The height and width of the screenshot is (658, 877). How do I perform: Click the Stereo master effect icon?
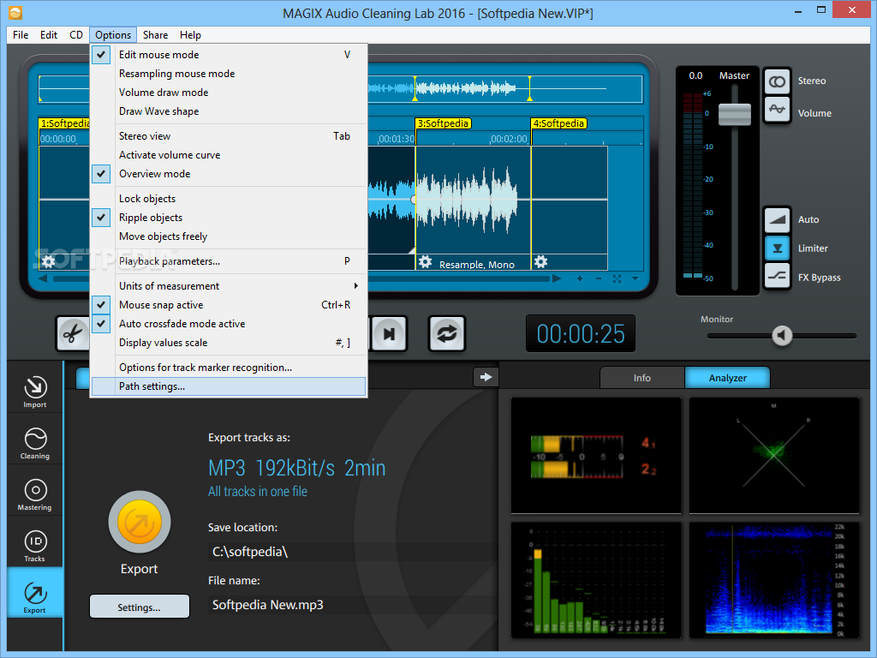click(x=777, y=81)
